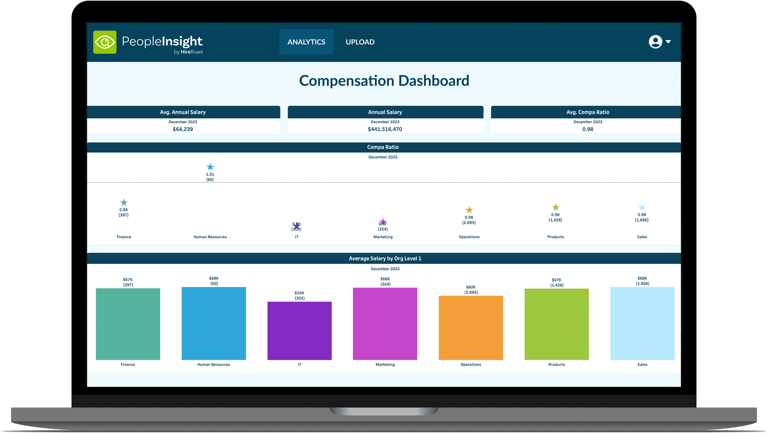Click the Annual Salary card header

tap(385, 112)
